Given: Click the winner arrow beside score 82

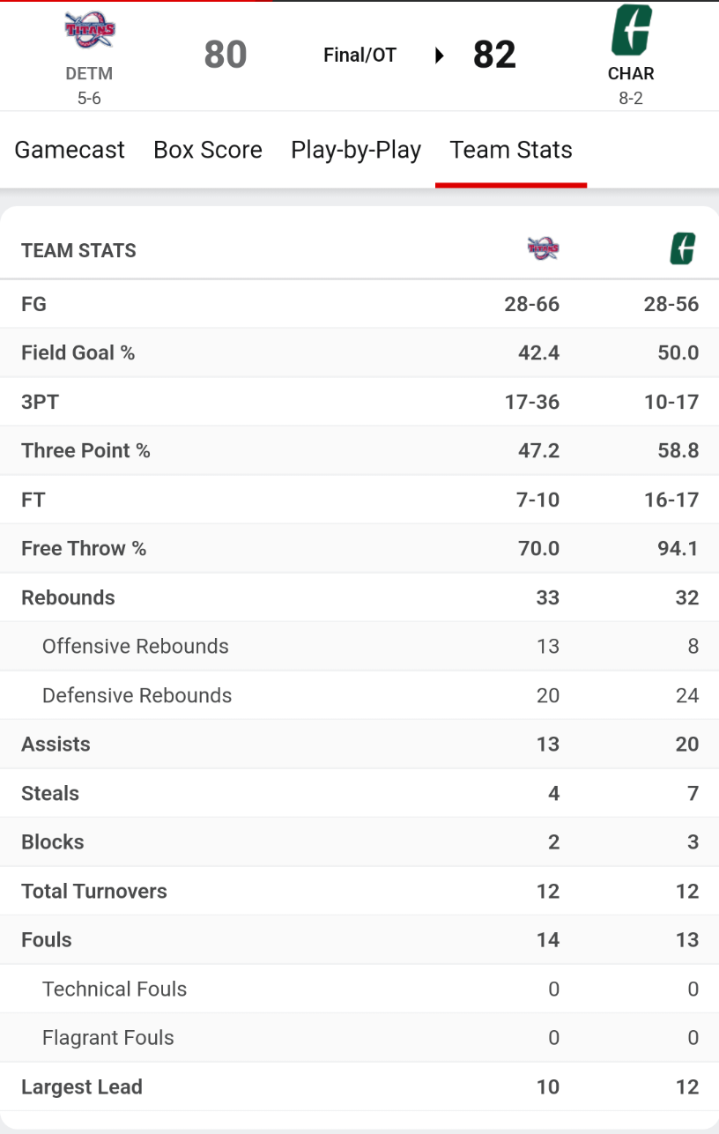Looking at the screenshot, I should point(440,56).
